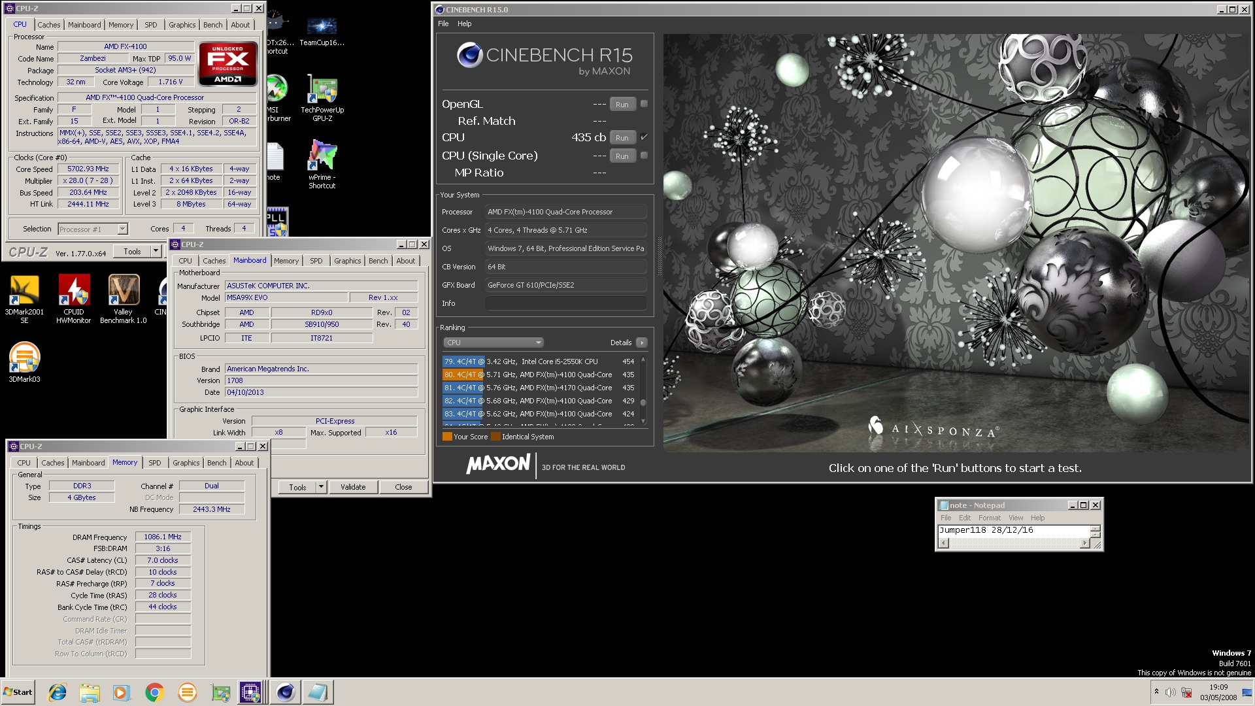Click the Close button in CPU-Z Mainboard window
The image size is (1255, 706).
coord(403,487)
